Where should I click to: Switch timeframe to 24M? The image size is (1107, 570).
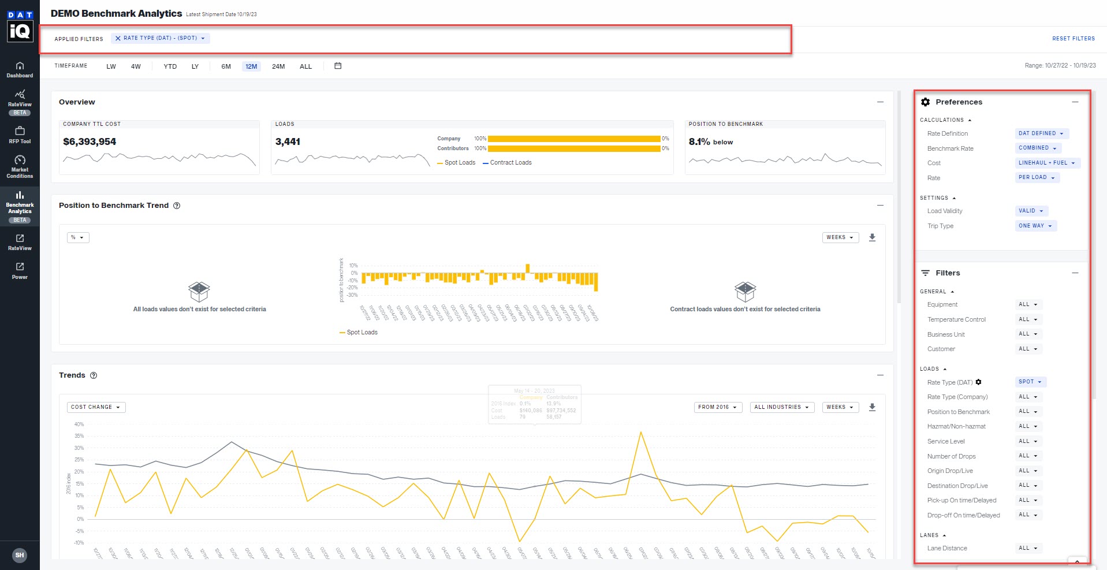[279, 66]
